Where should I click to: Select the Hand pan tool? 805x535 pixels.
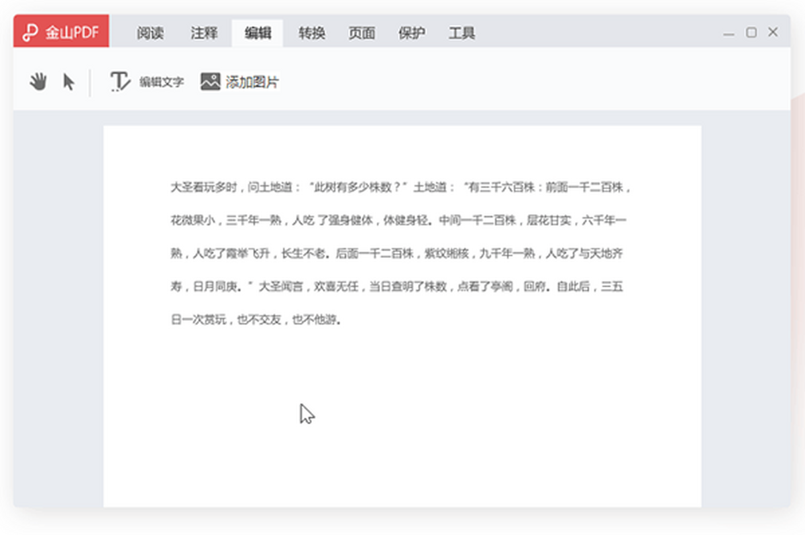click(x=38, y=82)
